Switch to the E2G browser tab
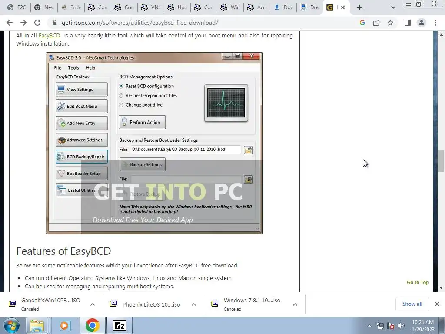The height and width of the screenshot is (334, 445). click(17, 7)
